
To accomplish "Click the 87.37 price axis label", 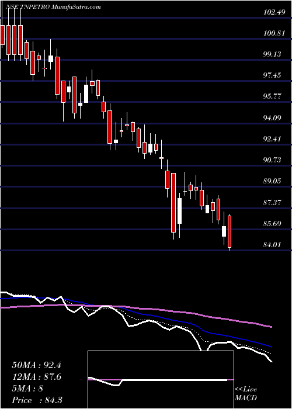I will click(x=273, y=202).
